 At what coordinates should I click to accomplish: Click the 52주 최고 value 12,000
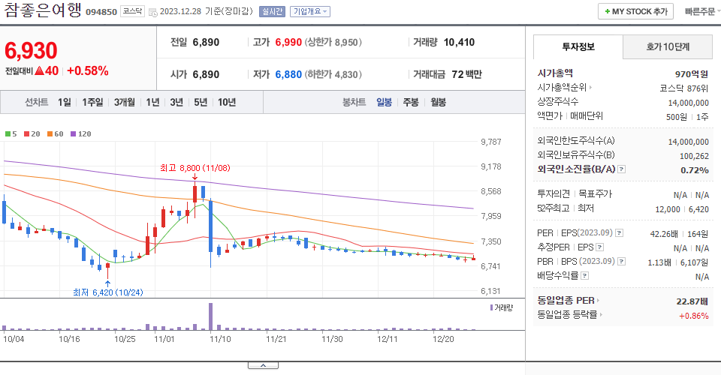point(667,209)
